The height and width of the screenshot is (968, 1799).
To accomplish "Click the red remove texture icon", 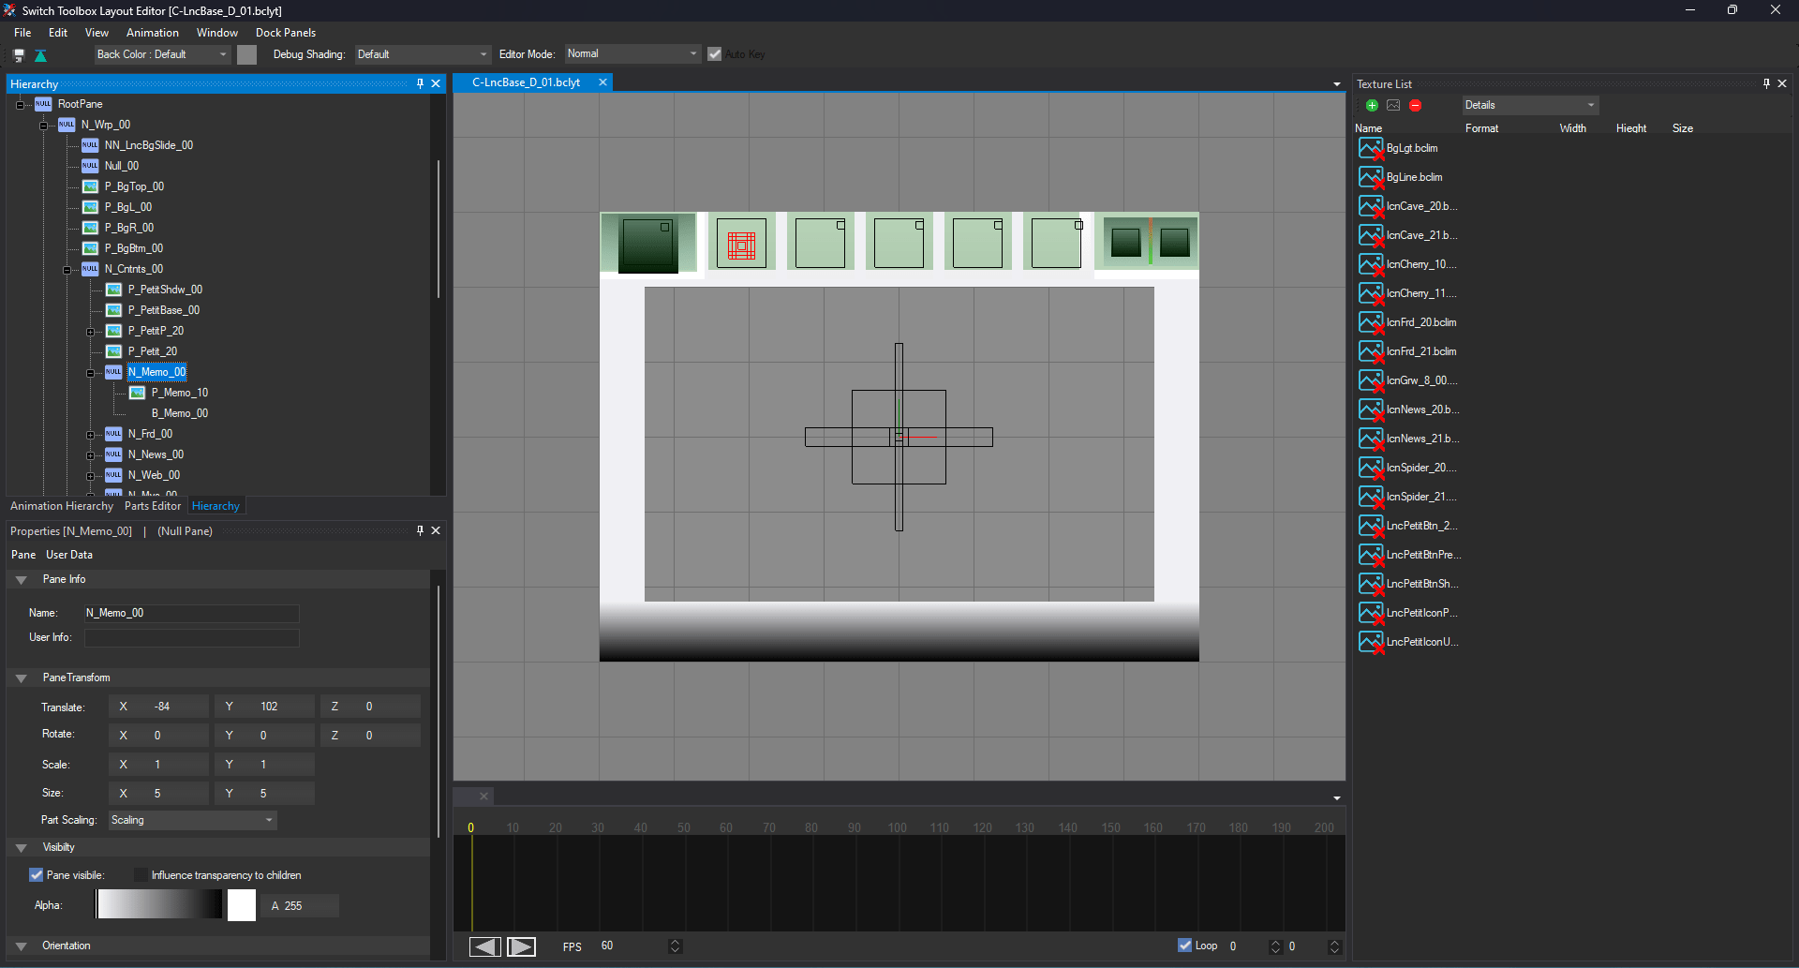I will pyautogui.click(x=1415, y=105).
